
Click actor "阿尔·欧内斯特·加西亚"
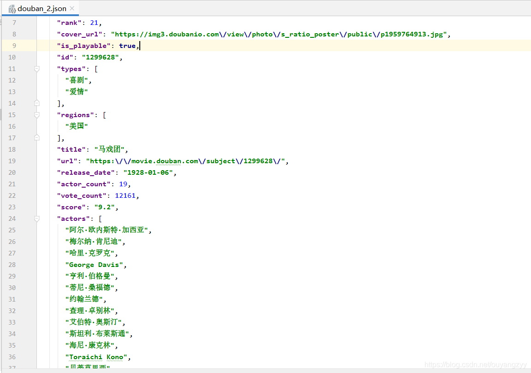point(107,230)
